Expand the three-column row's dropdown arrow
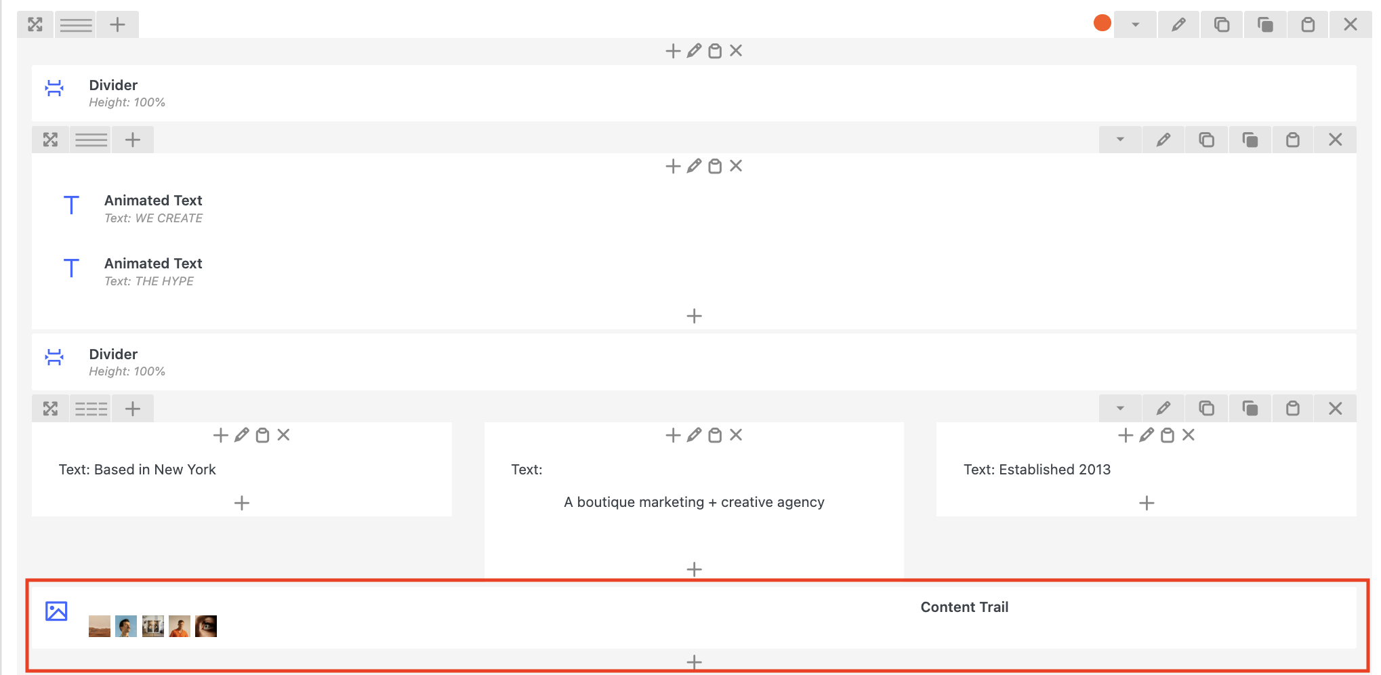This screenshot has width=1381, height=675. [x=1120, y=409]
